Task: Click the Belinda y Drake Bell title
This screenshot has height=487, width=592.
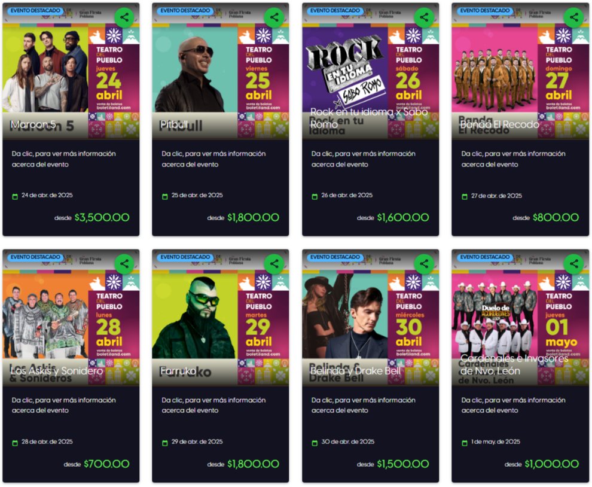Action: pyautogui.click(x=355, y=370)
